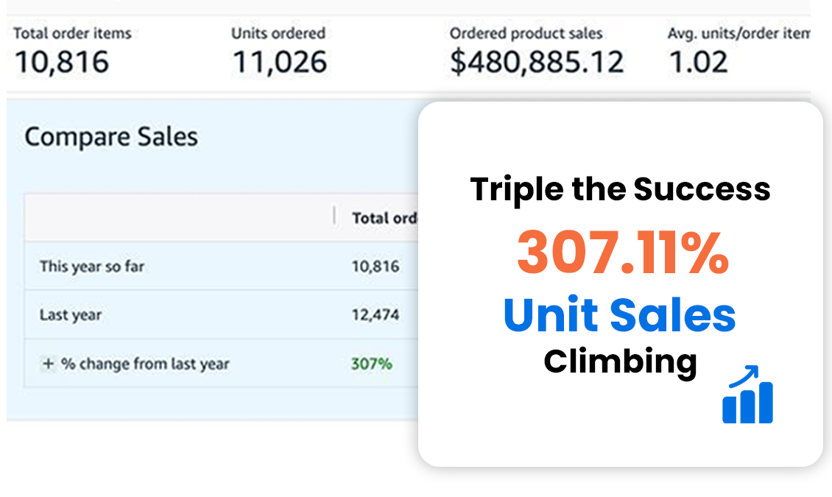The image size is (832, 497).
Task: Click the blue growth bar chart icon
Action: pos(748,395)
